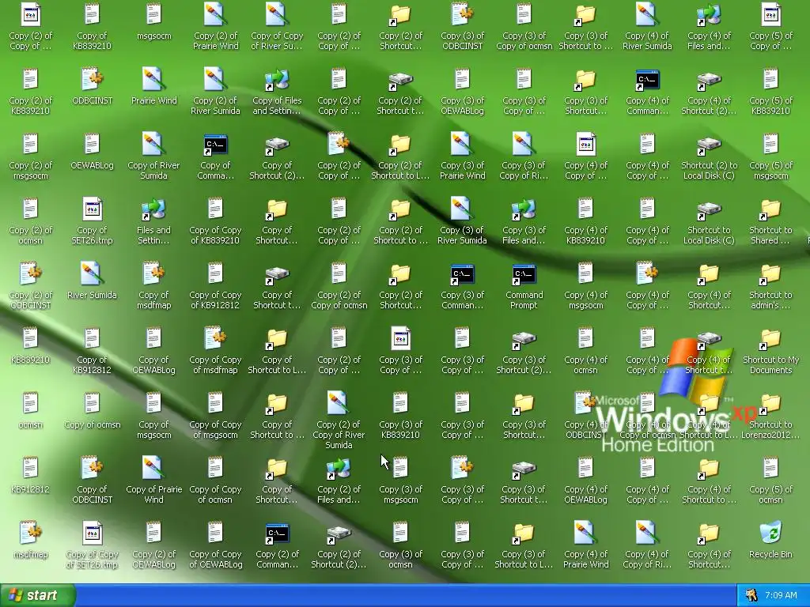Click Copy (5) of msgsocm file
810x607 pixels.
(770, 145)
